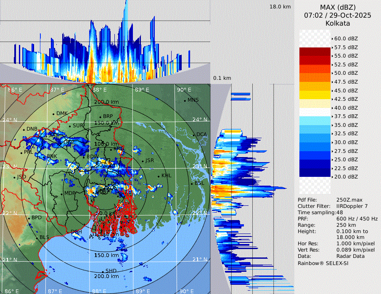Screen dimensions: 381x294
Task: Pick the KHL station marker
Action: pyautogui.click(x=159, y=176)
